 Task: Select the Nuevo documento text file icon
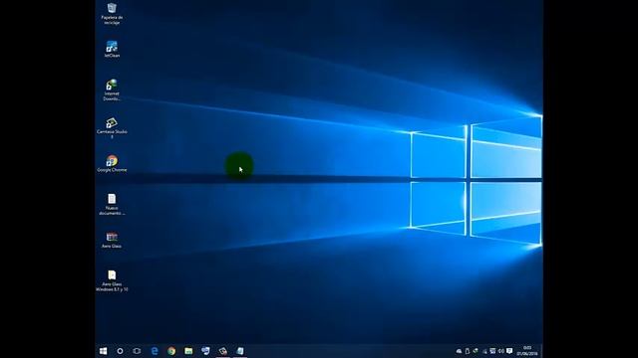coord(112,204)
